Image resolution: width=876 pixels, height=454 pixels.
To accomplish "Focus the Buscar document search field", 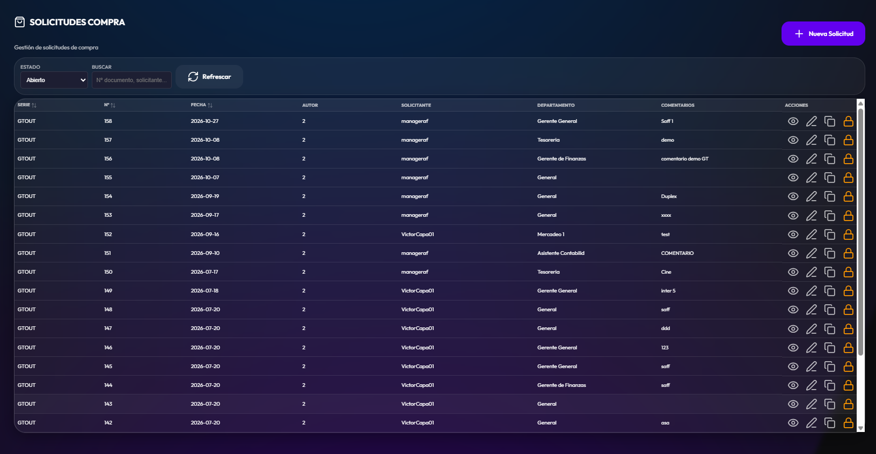I will tap(132, 80).
